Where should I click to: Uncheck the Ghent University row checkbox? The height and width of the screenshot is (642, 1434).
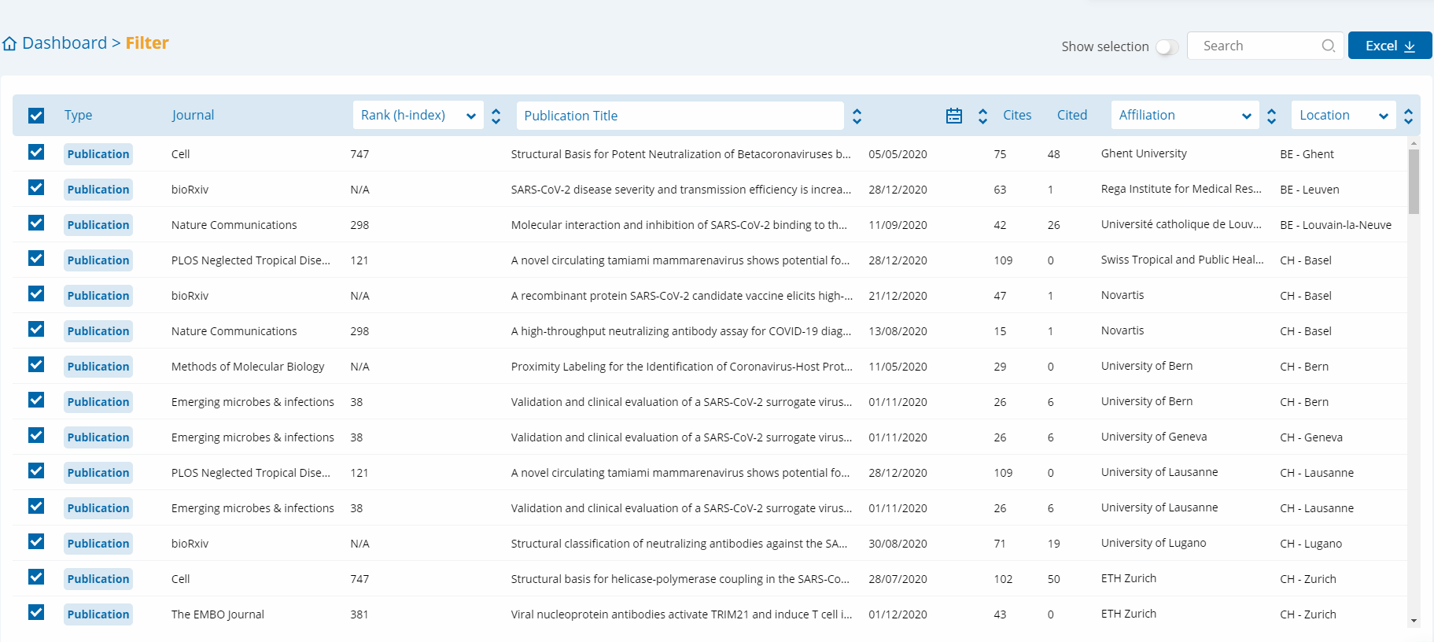(36, 153)
